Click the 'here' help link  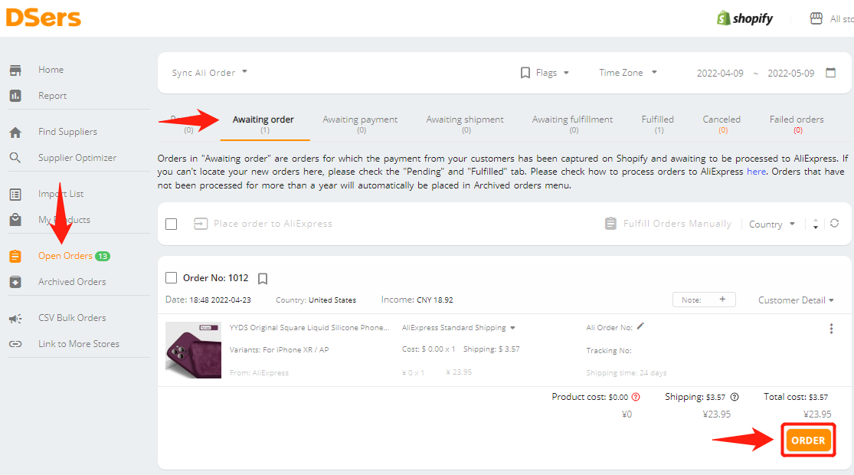(756, 172)
